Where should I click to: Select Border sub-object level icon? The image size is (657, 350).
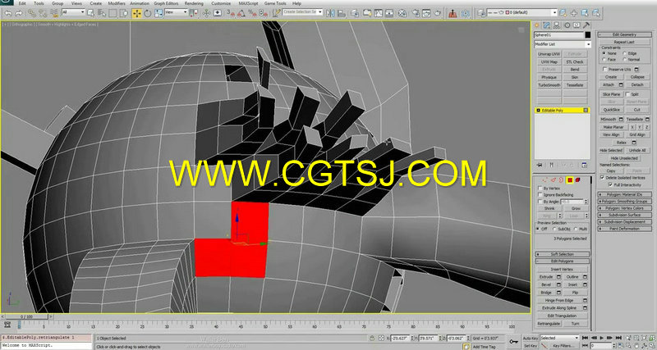(x=561, y=180)
